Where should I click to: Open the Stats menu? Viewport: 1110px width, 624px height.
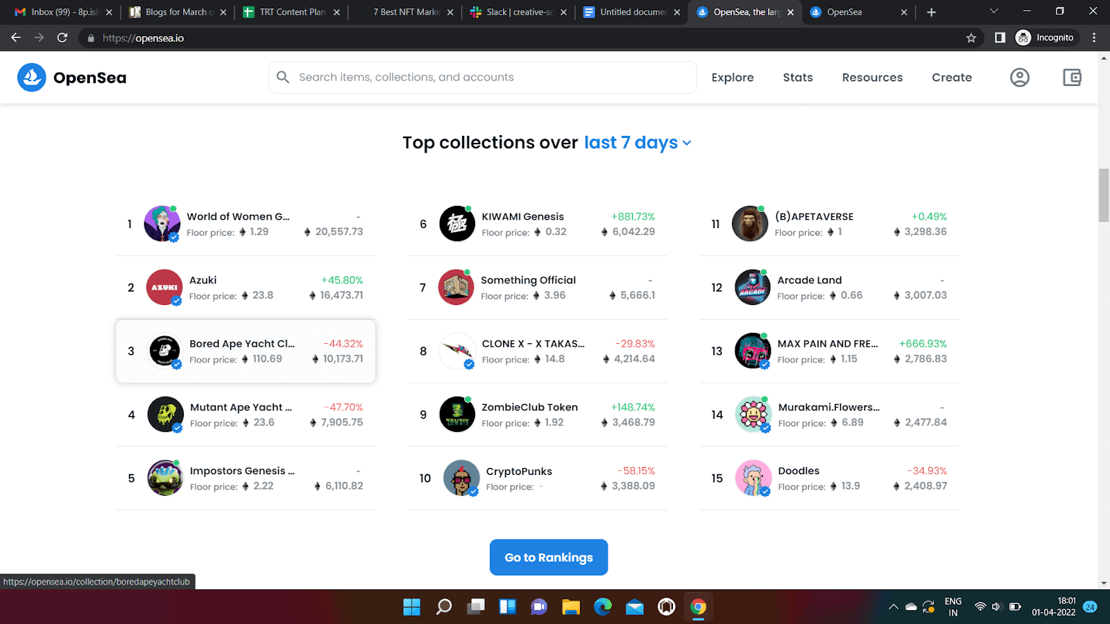coord(798,78)
